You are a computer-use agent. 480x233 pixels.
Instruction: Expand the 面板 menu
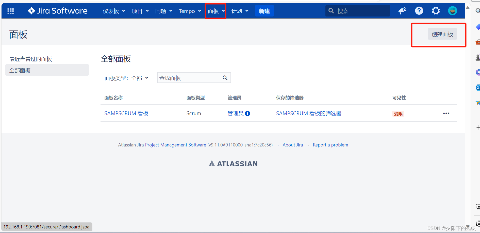click(x=216, y=11)
